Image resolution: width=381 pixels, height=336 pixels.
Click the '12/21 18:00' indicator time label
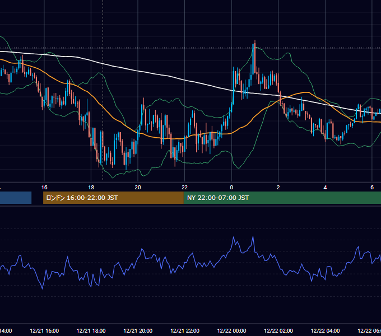(x=91, y=331)
